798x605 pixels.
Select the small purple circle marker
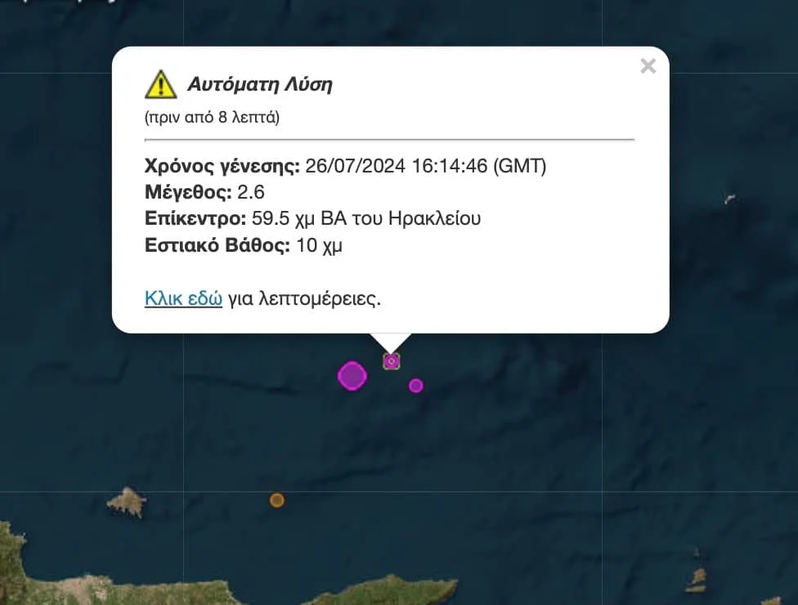[x=416, y=386]
